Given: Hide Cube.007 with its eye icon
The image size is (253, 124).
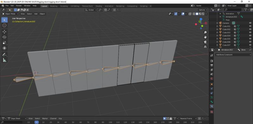Looking at the screenshot, I should 250,45.
